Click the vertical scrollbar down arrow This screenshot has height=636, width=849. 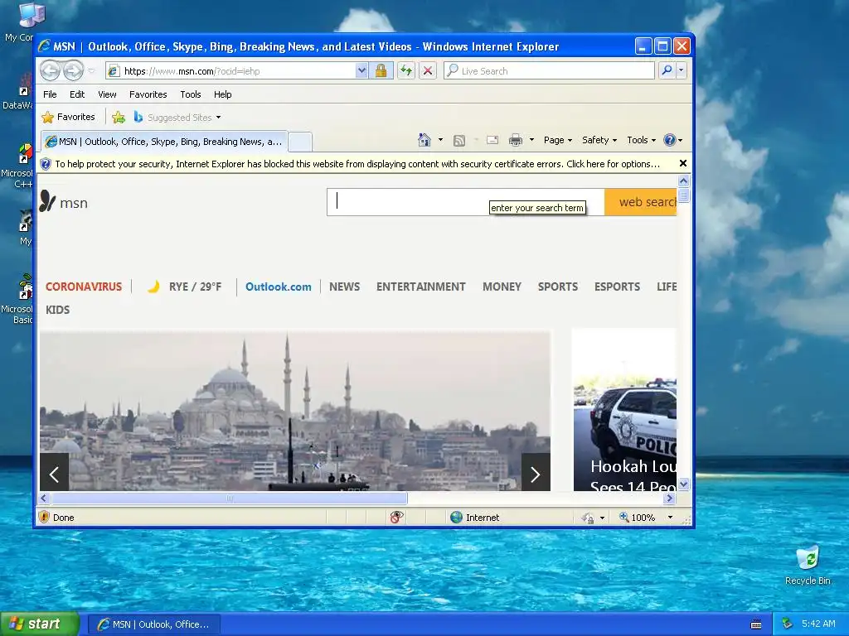coord(683,484)
